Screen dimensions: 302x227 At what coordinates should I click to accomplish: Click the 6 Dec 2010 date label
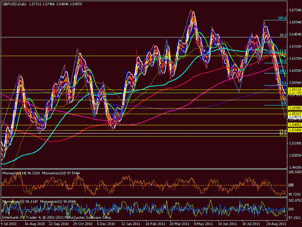(x=106, y=224)
